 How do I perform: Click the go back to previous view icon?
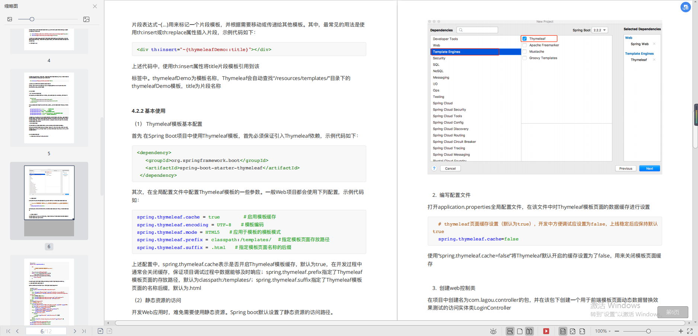tap(100, 331)
